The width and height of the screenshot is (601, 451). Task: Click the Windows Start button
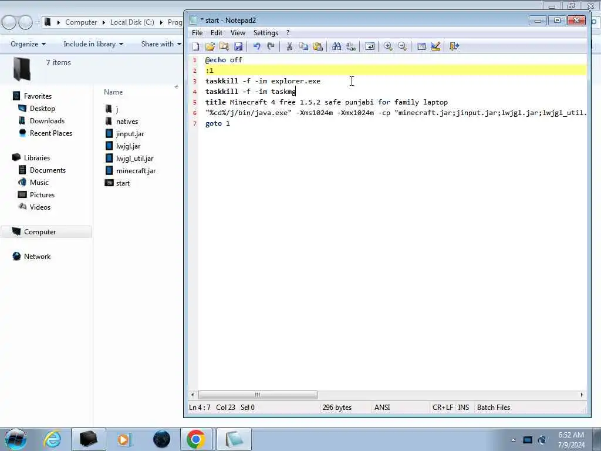point(15,439)
